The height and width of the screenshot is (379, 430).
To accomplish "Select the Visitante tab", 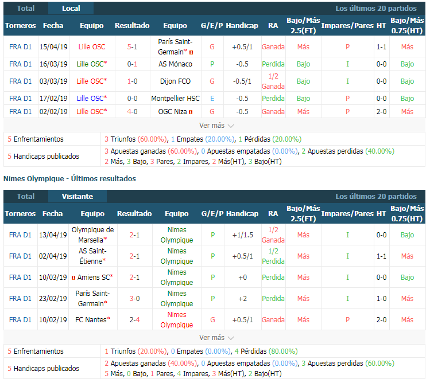I will (78, 196).
